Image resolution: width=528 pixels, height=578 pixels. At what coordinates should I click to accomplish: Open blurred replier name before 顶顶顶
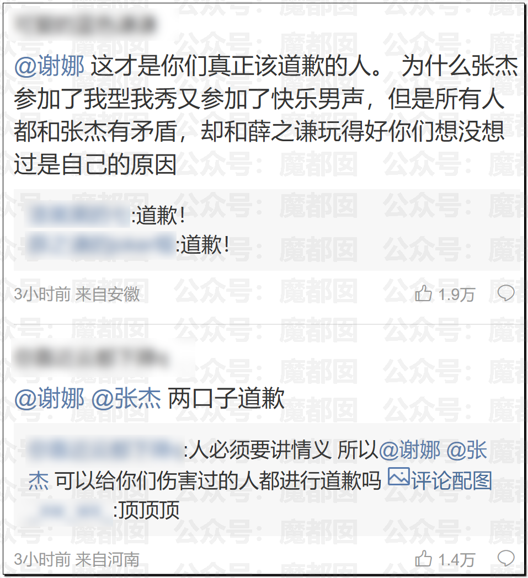[x=70, y=511]
